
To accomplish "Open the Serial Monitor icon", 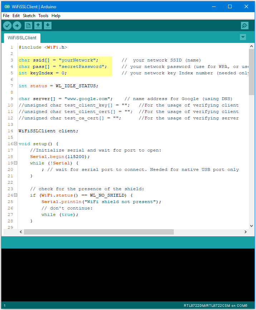I will [245, 26].
